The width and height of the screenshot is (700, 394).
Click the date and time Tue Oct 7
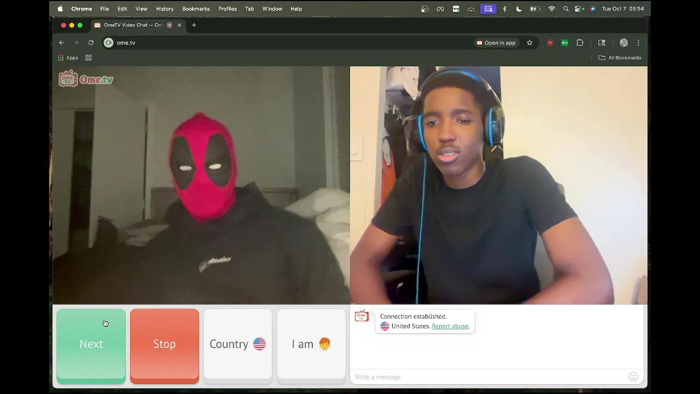pos(623,9)
